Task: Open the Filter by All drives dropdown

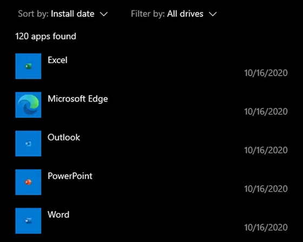Action: pos(174,14)
